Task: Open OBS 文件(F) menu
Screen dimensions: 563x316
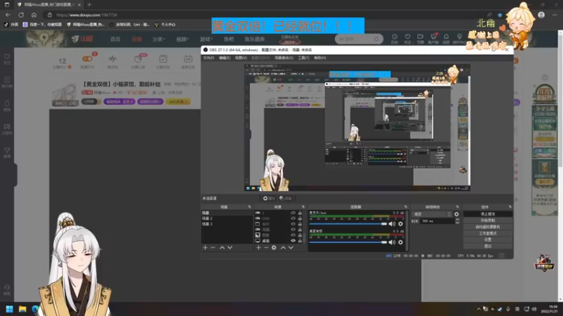Action: pyautogui.click(x=208, y=58)
